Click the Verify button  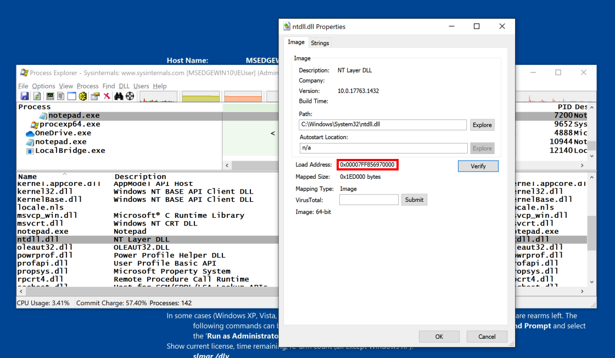pos(478,166)
